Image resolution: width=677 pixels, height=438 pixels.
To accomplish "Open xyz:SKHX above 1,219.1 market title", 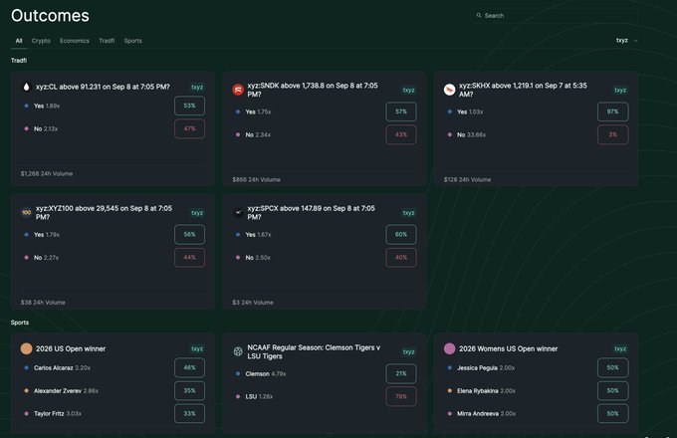I will pos(523,90).
